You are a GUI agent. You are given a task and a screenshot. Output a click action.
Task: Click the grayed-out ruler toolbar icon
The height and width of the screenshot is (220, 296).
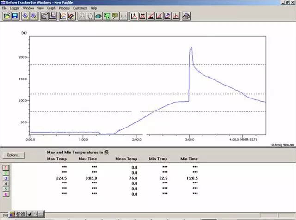pyautogui.click(x=123, y=16)
